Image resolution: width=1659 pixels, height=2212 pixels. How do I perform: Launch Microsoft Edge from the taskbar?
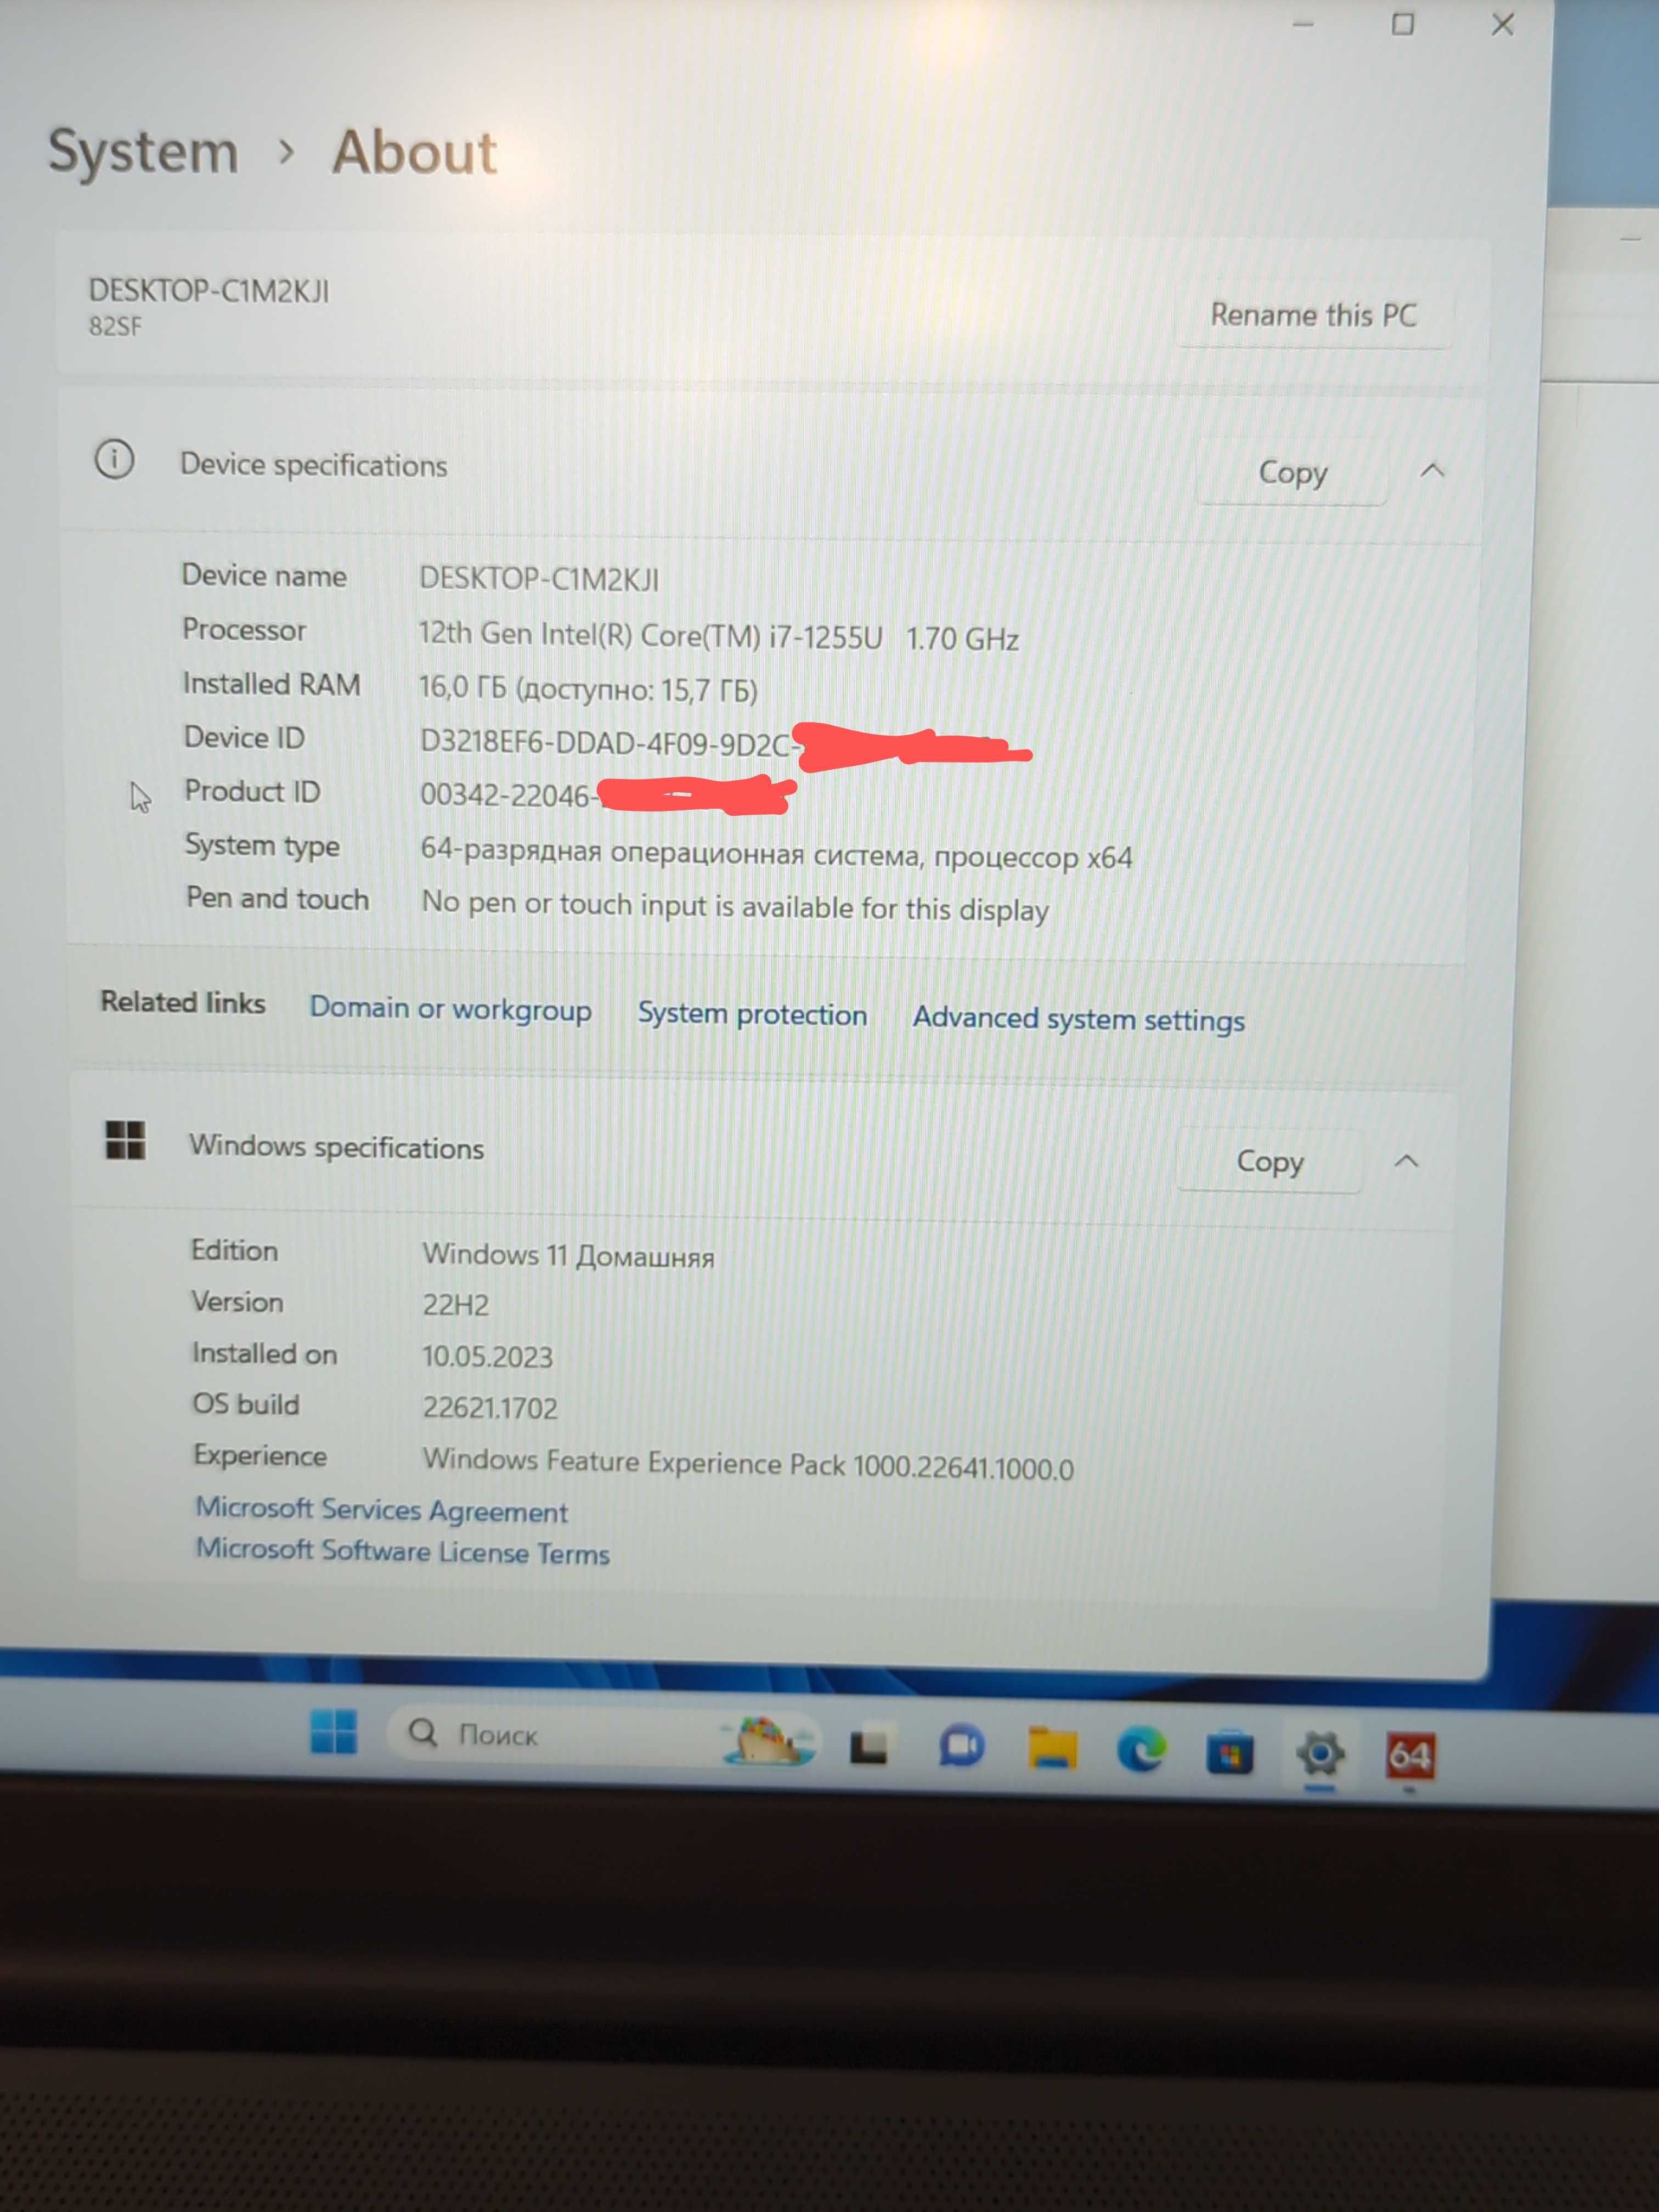pos(1141,1750)
